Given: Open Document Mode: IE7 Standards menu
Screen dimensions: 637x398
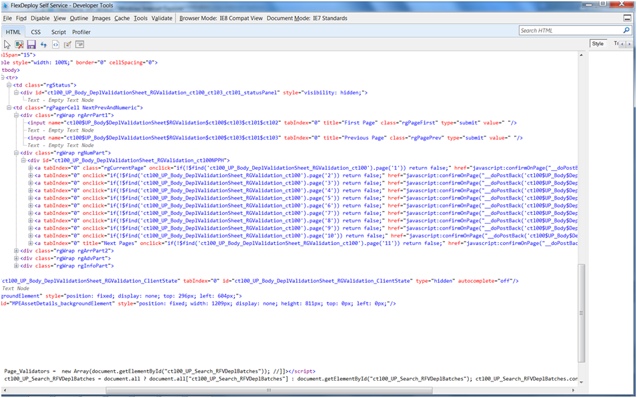Looking at the screenshot, I should click(307, 18).
